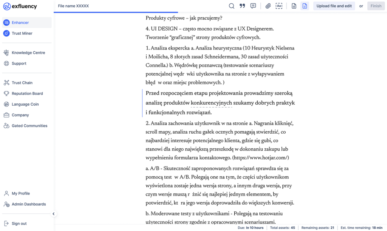Click the dashed-box Aa text icon
This screenshot has width=387, height=231.
[279, 6]
